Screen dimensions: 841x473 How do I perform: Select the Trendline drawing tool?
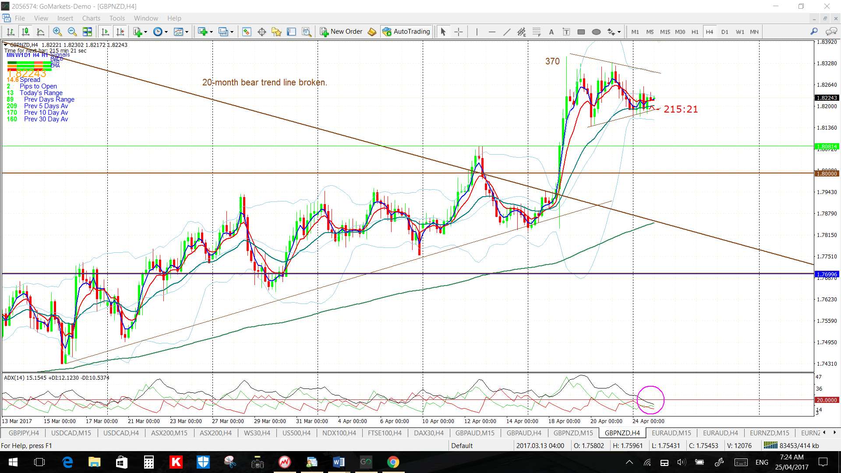pyautogui.click(x=507, y=32)
